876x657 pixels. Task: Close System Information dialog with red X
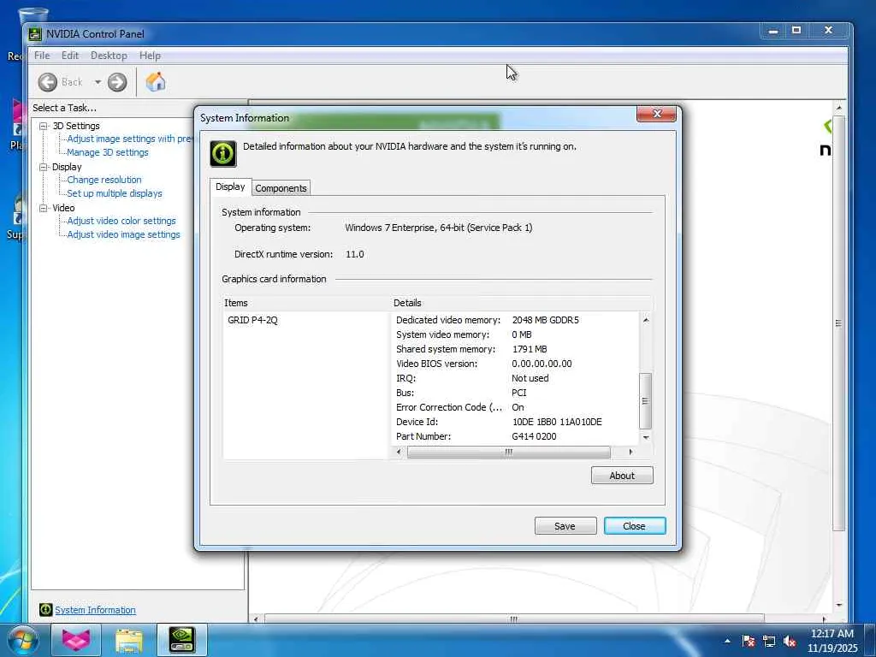coord(656,114)
